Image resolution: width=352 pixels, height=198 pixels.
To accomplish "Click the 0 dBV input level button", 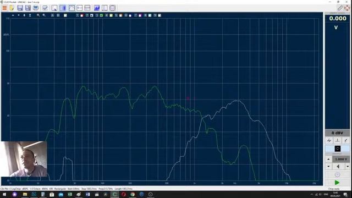I will 337,133.
